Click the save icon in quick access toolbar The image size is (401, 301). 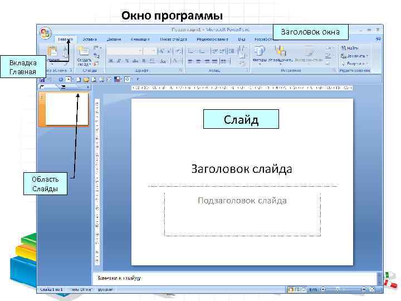click(x=42, y=80)
